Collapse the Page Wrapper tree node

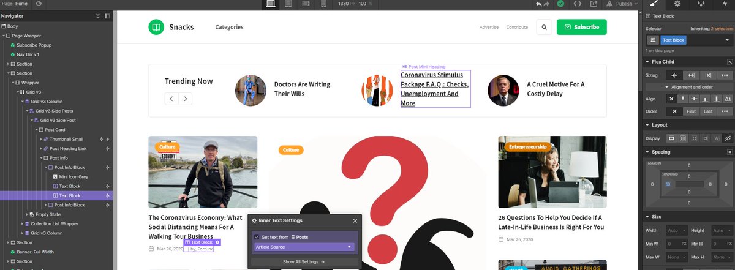point(4,36)
